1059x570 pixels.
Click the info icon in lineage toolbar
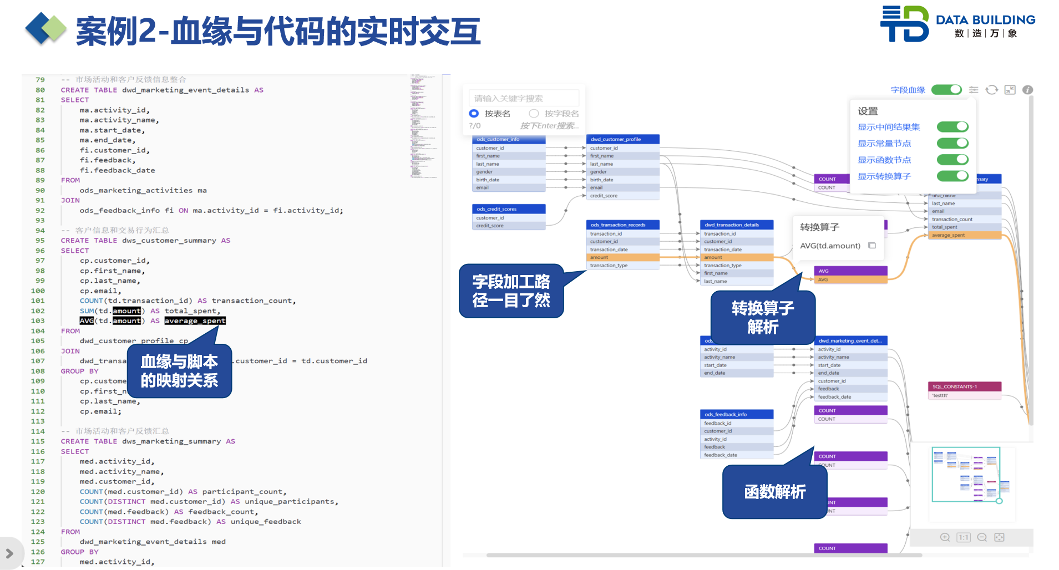(x=1027, y=90)
